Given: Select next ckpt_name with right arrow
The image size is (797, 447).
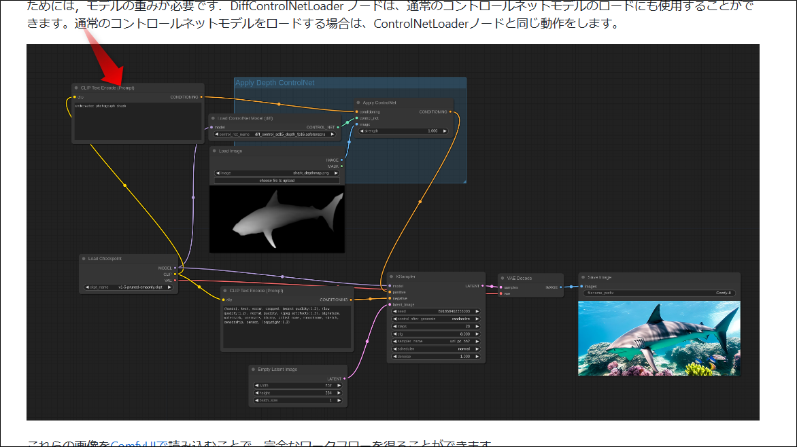Looking at the screenshot, I should [x=170, y=287].
